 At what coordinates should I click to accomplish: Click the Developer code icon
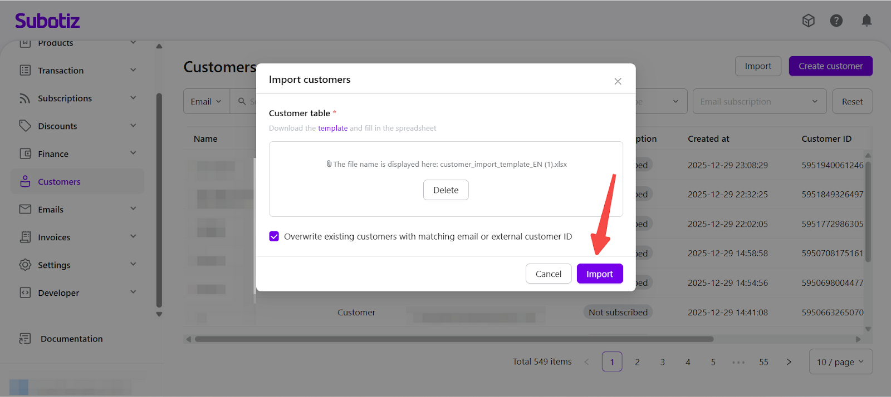25,293
